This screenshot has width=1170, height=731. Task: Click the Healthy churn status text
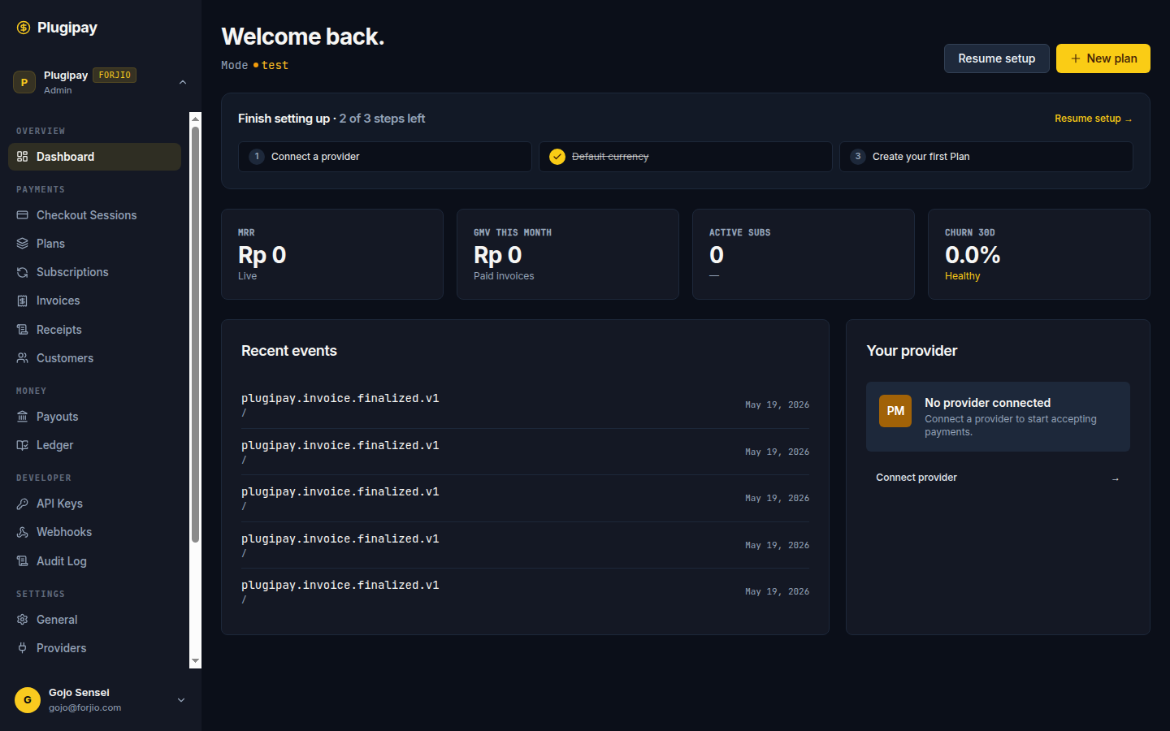[x=962, y=276]
